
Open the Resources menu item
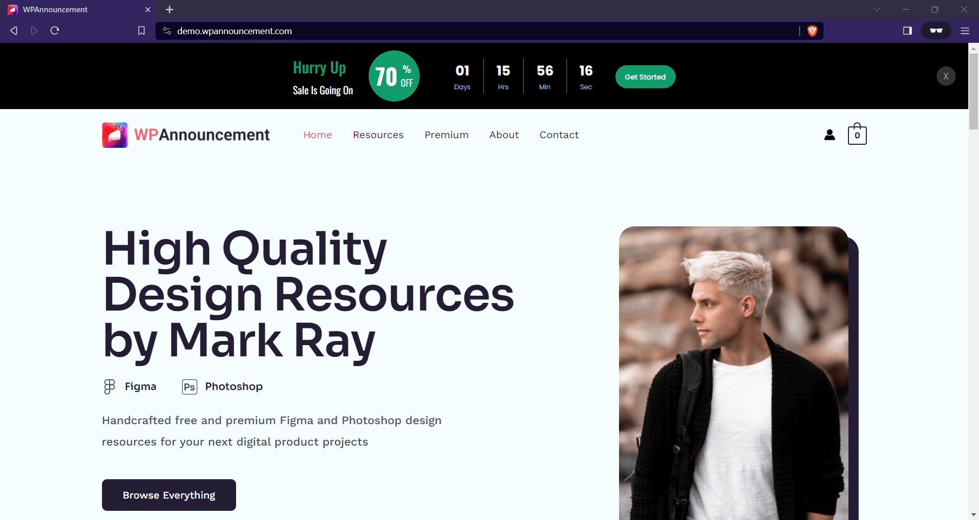378,135
